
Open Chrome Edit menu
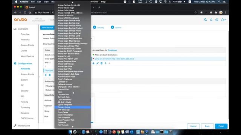point(39,1)
